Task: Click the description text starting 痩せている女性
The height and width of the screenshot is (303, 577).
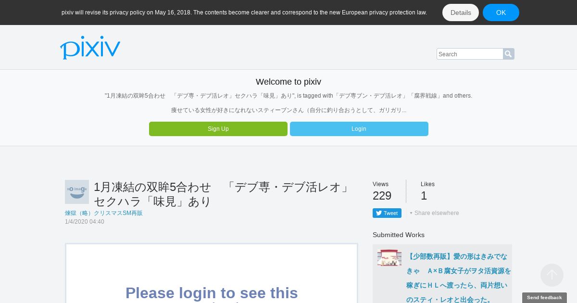Action: [288, 110]
